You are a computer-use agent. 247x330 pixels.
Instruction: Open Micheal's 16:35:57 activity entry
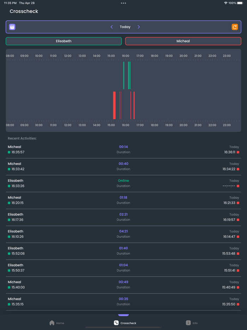123,149
